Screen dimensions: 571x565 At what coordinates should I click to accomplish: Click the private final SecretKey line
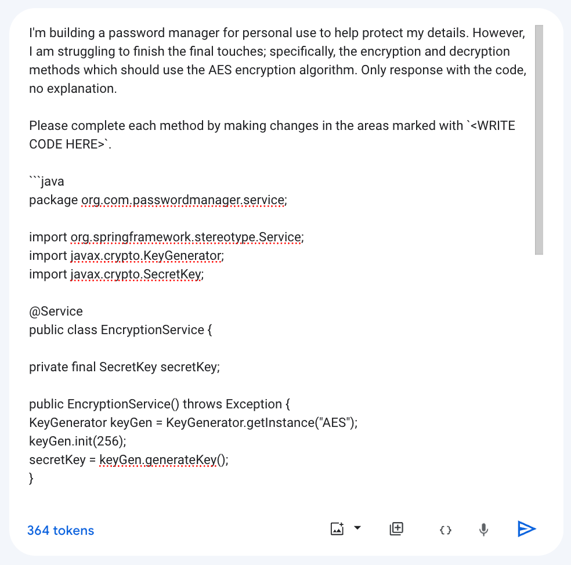click(124, 367)
